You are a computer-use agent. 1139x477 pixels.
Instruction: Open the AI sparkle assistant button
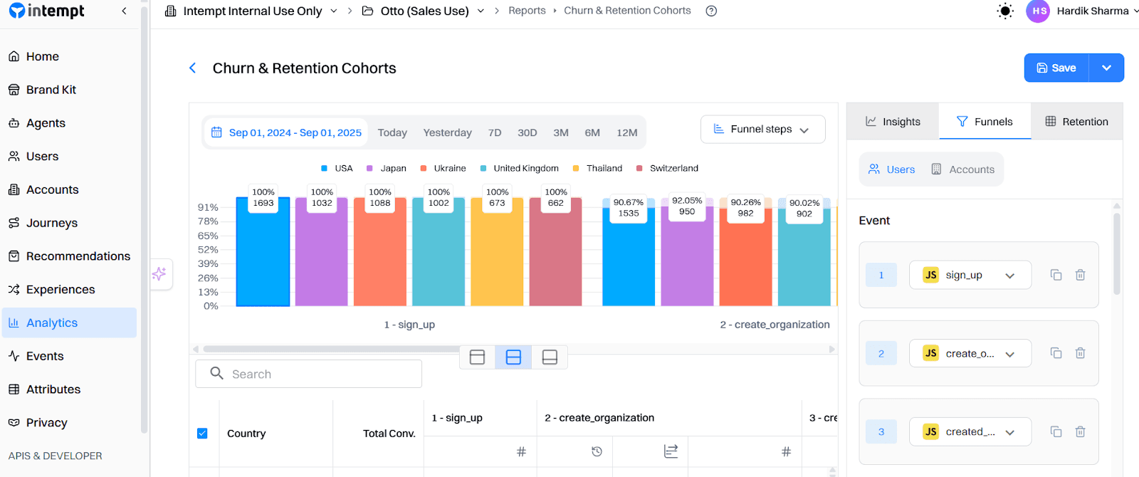(x=159, y=273)
